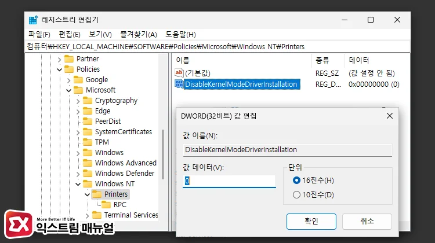This screenshot has height=243, width=435.
Task: Click the RPC folder icon
Action: [106, 205]
